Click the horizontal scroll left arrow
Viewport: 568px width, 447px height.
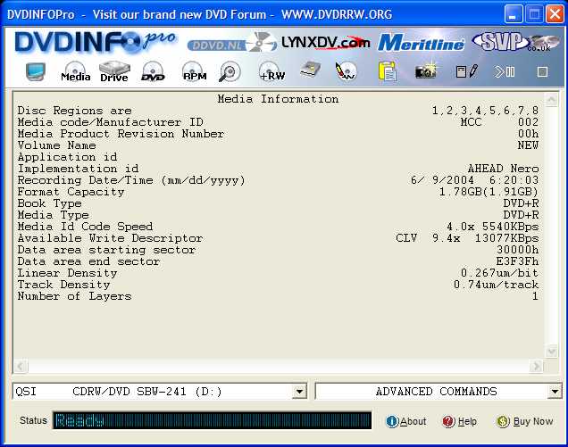21,367
